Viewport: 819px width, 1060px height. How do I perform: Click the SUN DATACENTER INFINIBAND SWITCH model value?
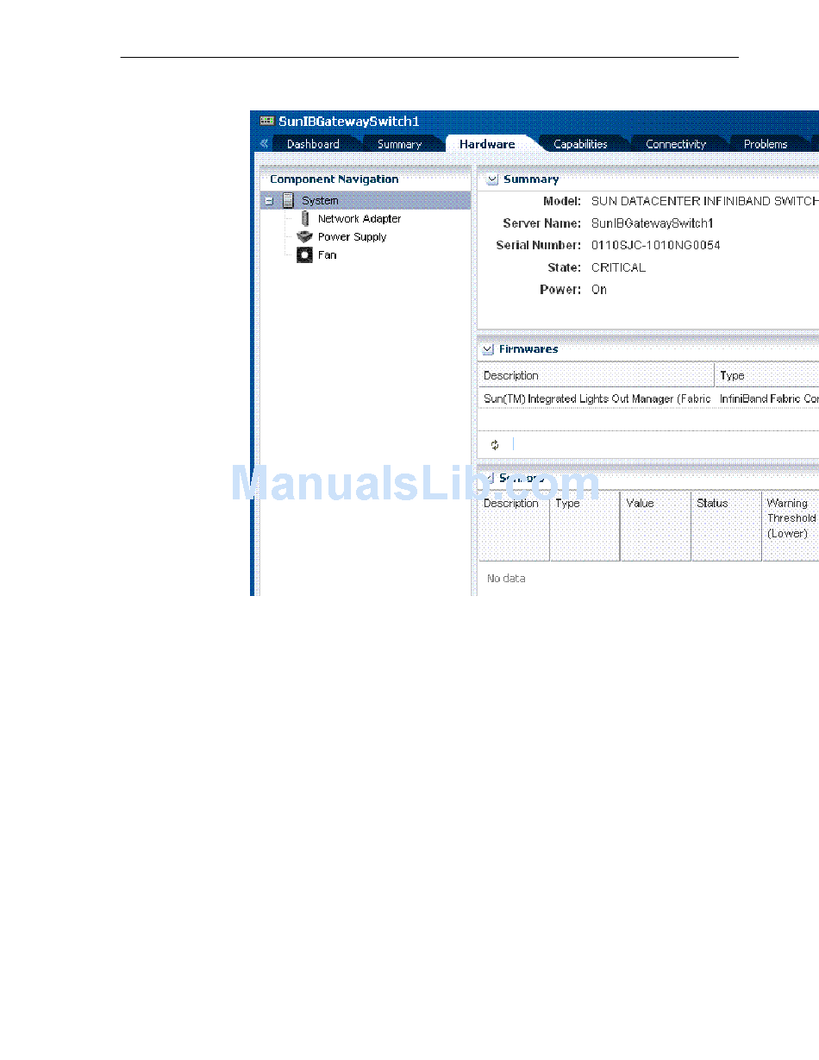[704, 201]
